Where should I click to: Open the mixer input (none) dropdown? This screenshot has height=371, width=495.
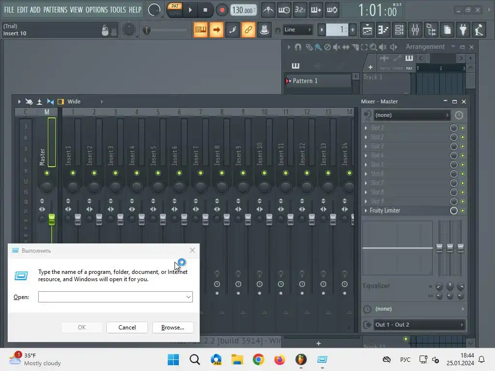pyautogui.click(x=412, y=115)
